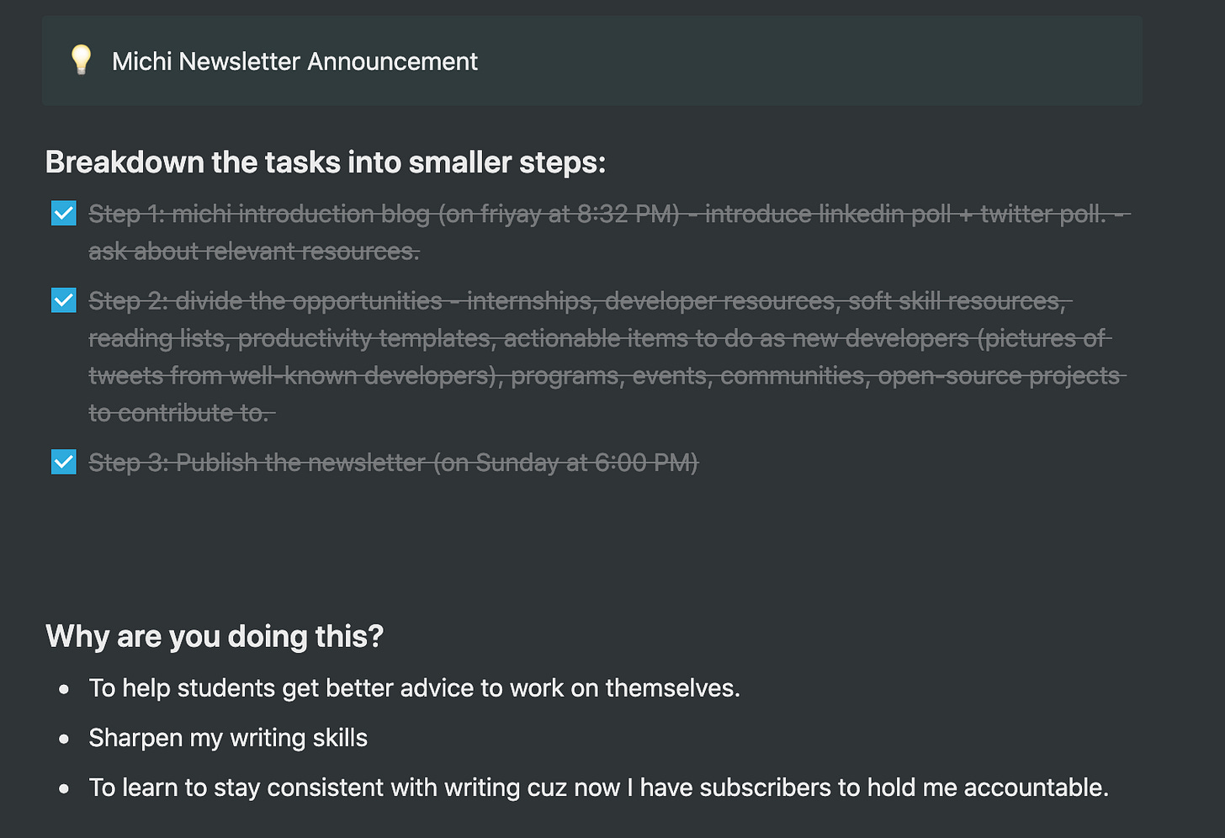Uncheck the Step 3 publish newsletter checkbox
Image resolution: width=1225 pixels, height=838 pixels.
(64, 462)
